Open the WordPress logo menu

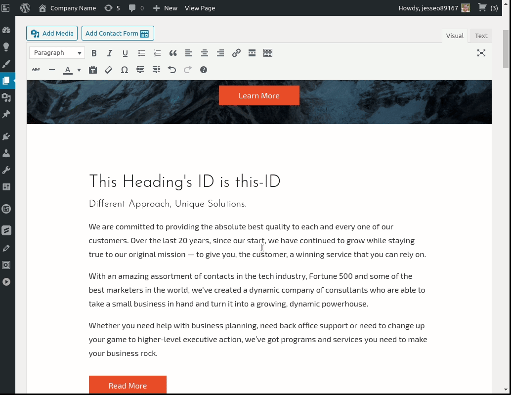(x=25, y=8)
